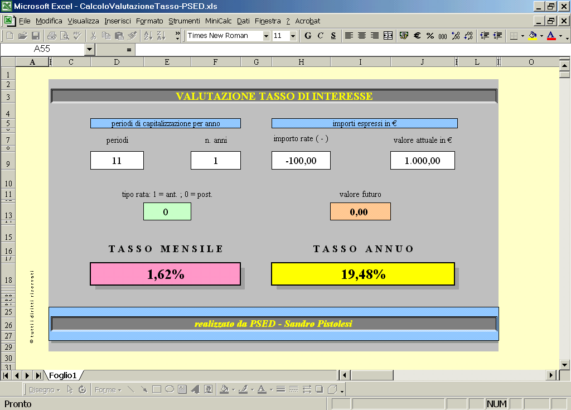The height and width of the screenshot is (410, 571).
Task: Open the font name dropdown
Action: [266, 36]
